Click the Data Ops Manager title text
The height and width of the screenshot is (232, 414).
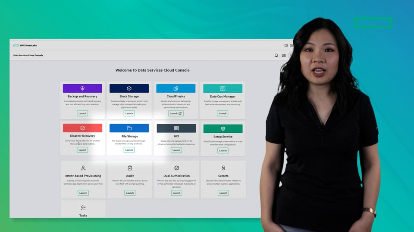click(x=223, y=96)
